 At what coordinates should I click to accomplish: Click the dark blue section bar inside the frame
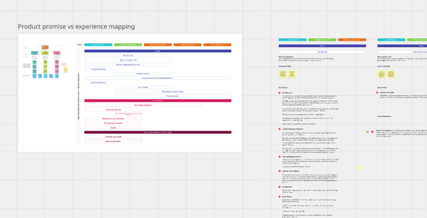point(157,50)
